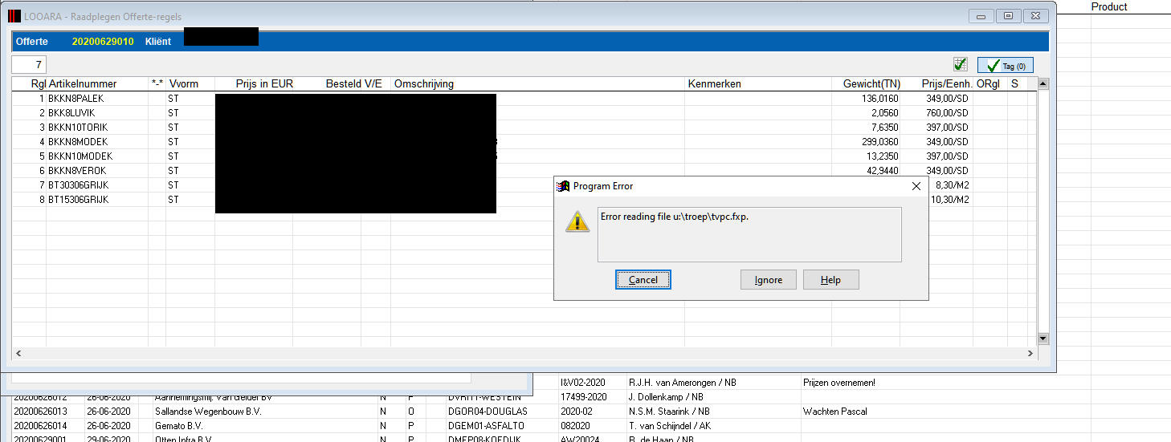The image size is (1171, 442).
Task: Click the Tag (0) checkmark button
Action: pos(1005,66)
